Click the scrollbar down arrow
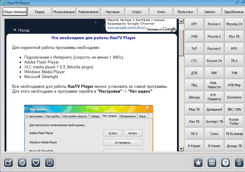The image size is (245, 172). tap(181, 149)
